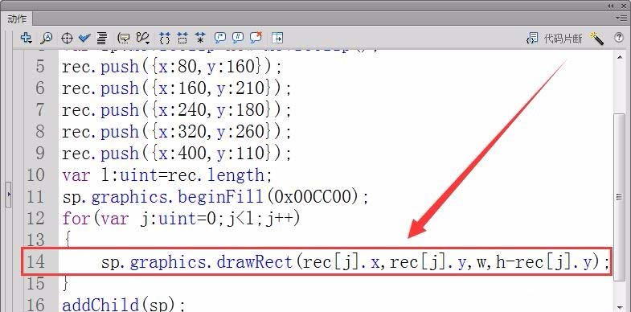The height and width of the screenshot is (312, 631).
Task: Toggle the Show/Hide toolbox icon
Action: click(x=277, y=38)
